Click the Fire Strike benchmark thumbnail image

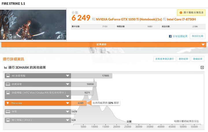33,25
